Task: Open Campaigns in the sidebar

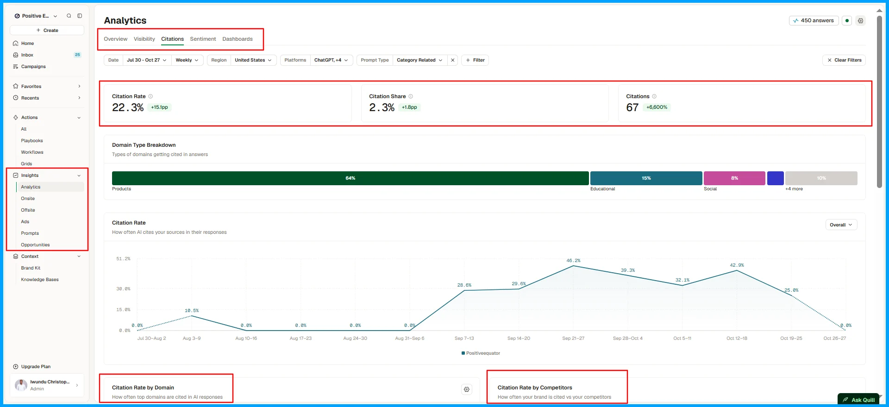Action: coord(47,67)
